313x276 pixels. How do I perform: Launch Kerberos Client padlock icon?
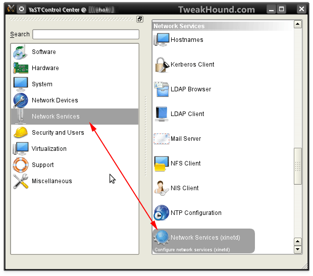pyautogui.click(x=162, y=65)
